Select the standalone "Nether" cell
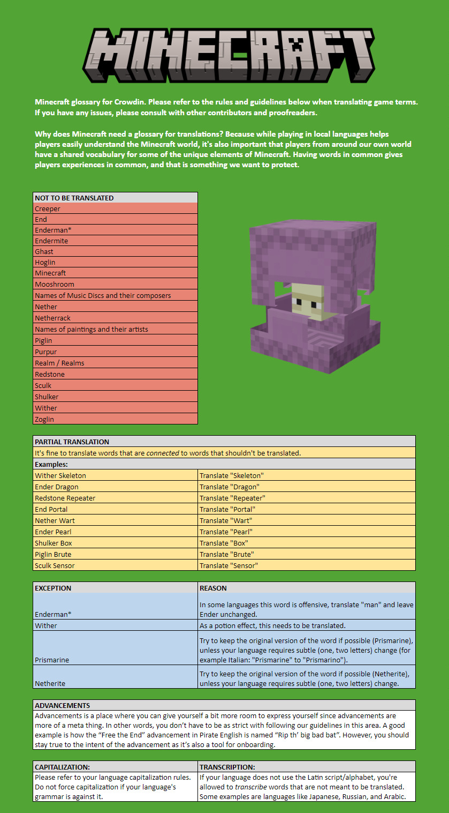449x813 pixels. [x=116, y=307]
